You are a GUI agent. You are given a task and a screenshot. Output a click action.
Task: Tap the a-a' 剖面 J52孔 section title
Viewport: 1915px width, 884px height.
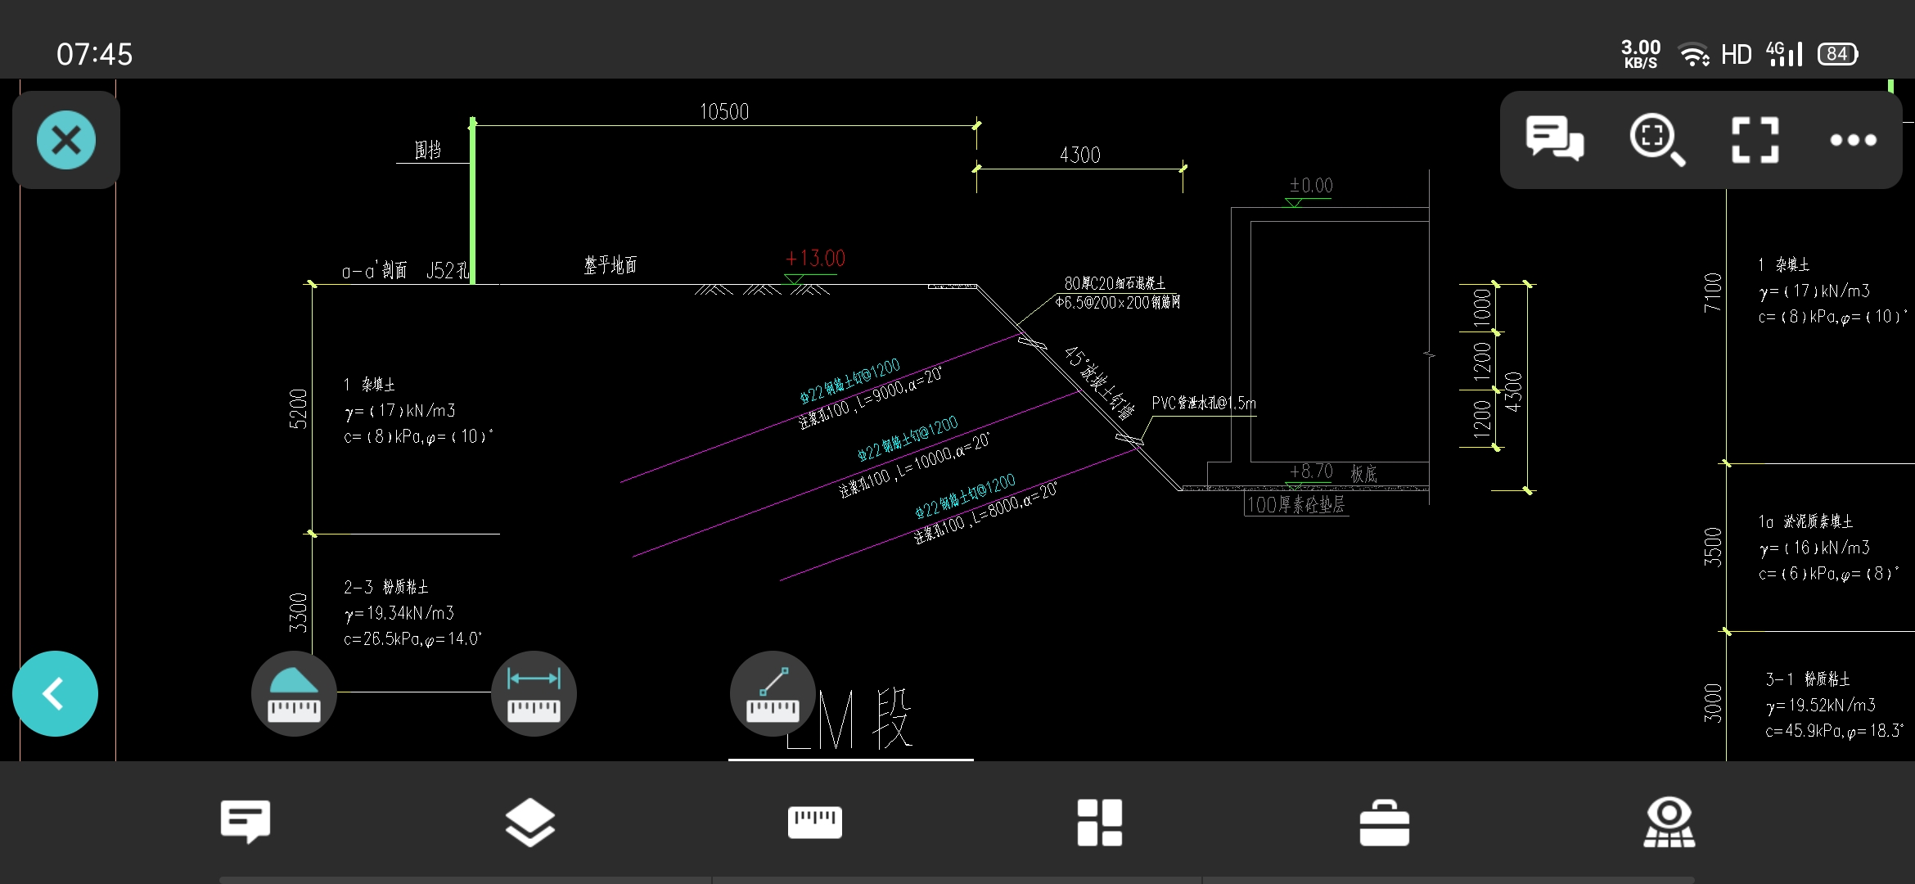click(405, 270)
